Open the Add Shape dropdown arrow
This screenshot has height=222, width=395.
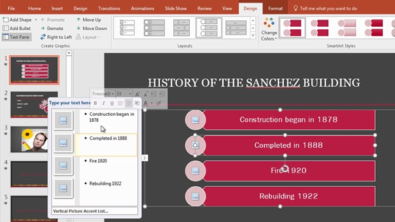(36, 19)
